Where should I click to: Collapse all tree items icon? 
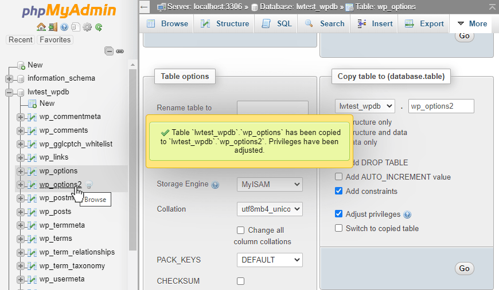[109, 51]
